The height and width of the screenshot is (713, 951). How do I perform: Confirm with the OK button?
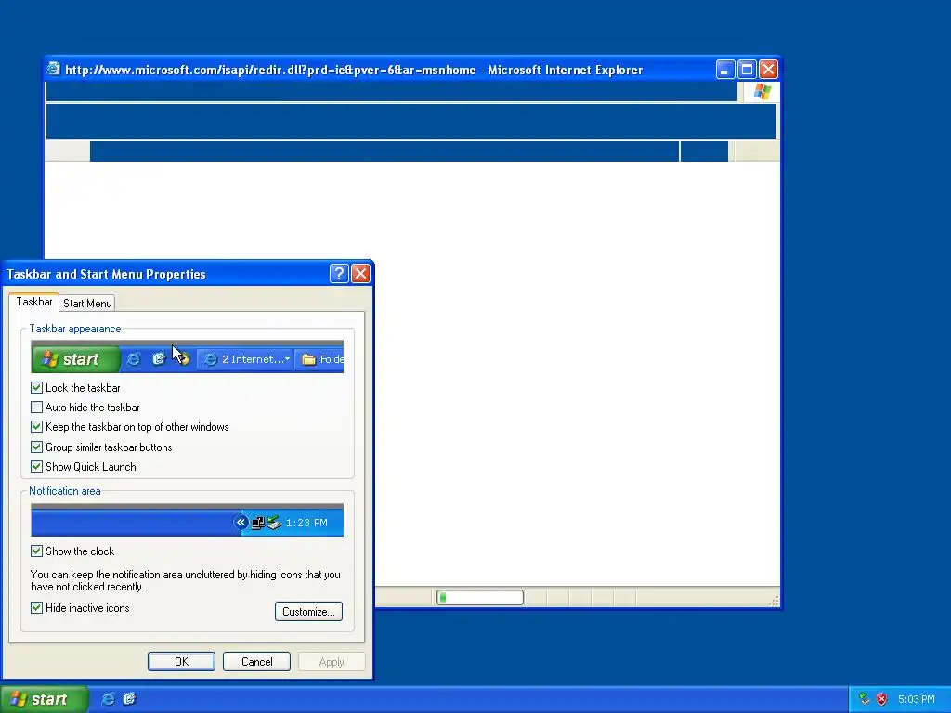click(181, 661)
